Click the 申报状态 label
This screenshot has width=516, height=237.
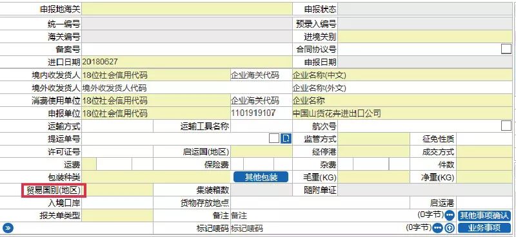pyautogui.click(x=320, y=9)
